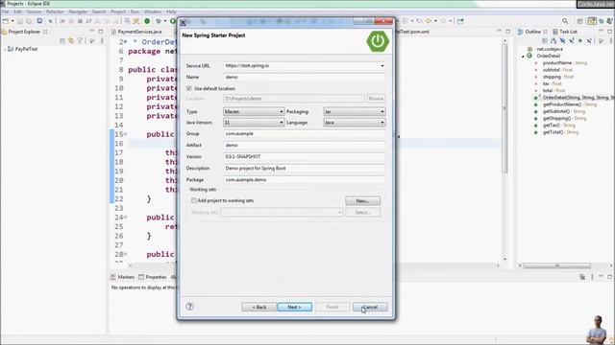Image resolution: width=615 pixels, height=345 pixels.
Task: Click the Description field
Action: coord(305,169)
